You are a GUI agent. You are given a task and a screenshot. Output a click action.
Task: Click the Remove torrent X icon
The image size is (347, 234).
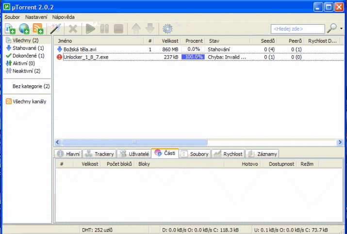point(73,29)
